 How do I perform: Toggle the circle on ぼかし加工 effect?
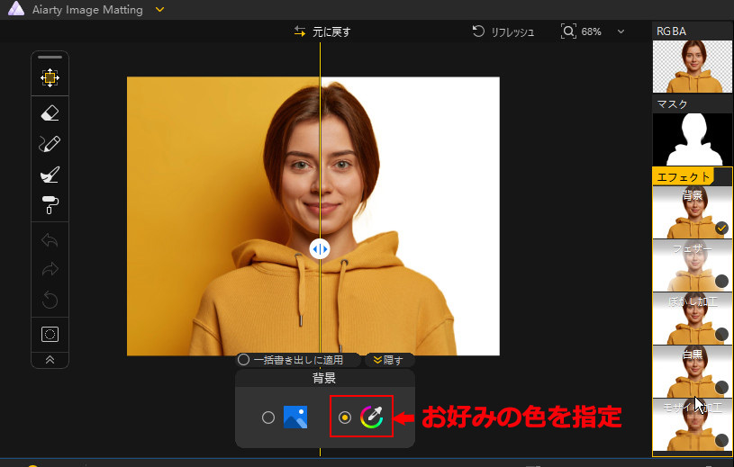coord(721,334)
